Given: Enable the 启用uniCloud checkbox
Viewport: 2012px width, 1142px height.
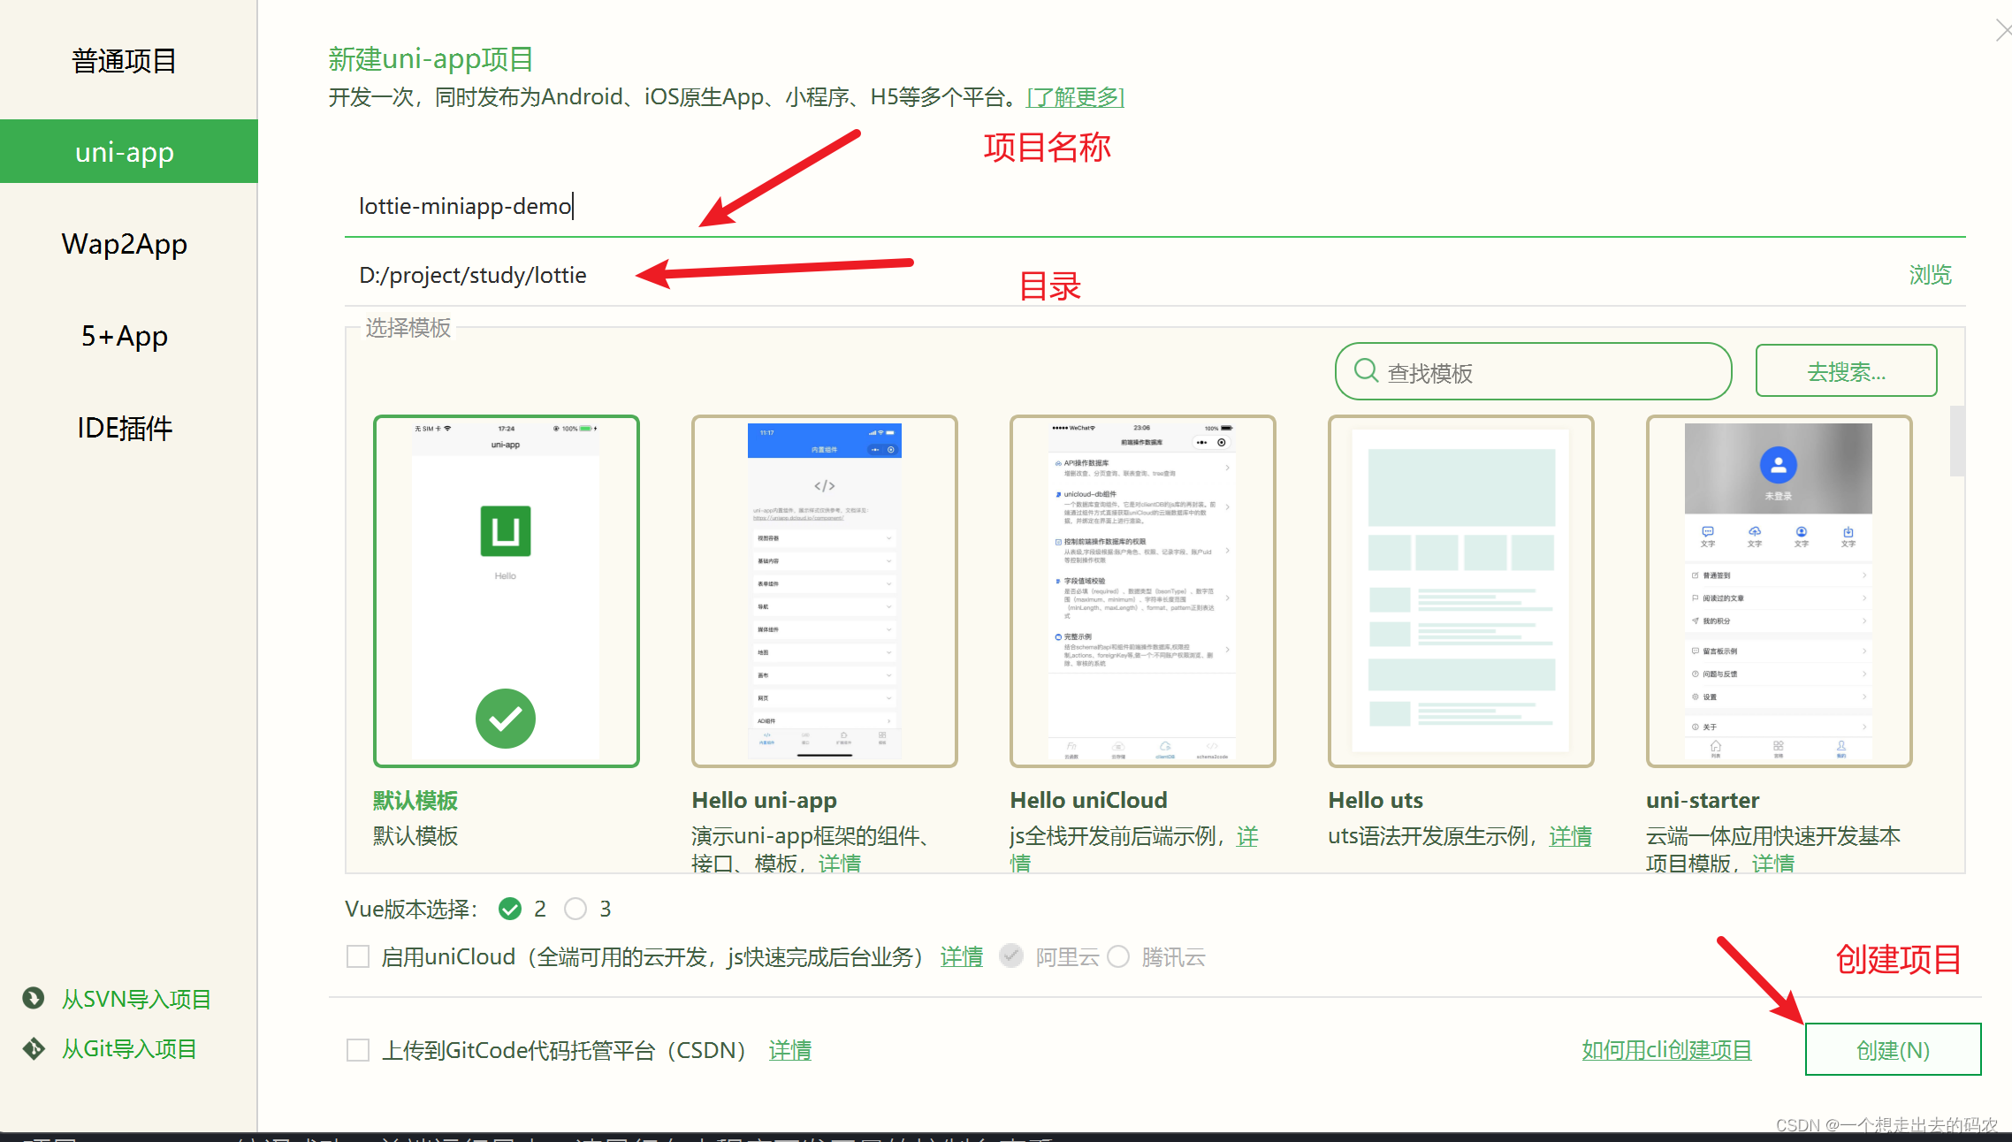Looking at the screenshot, I should pyautogui.click(x=358, y=956).
